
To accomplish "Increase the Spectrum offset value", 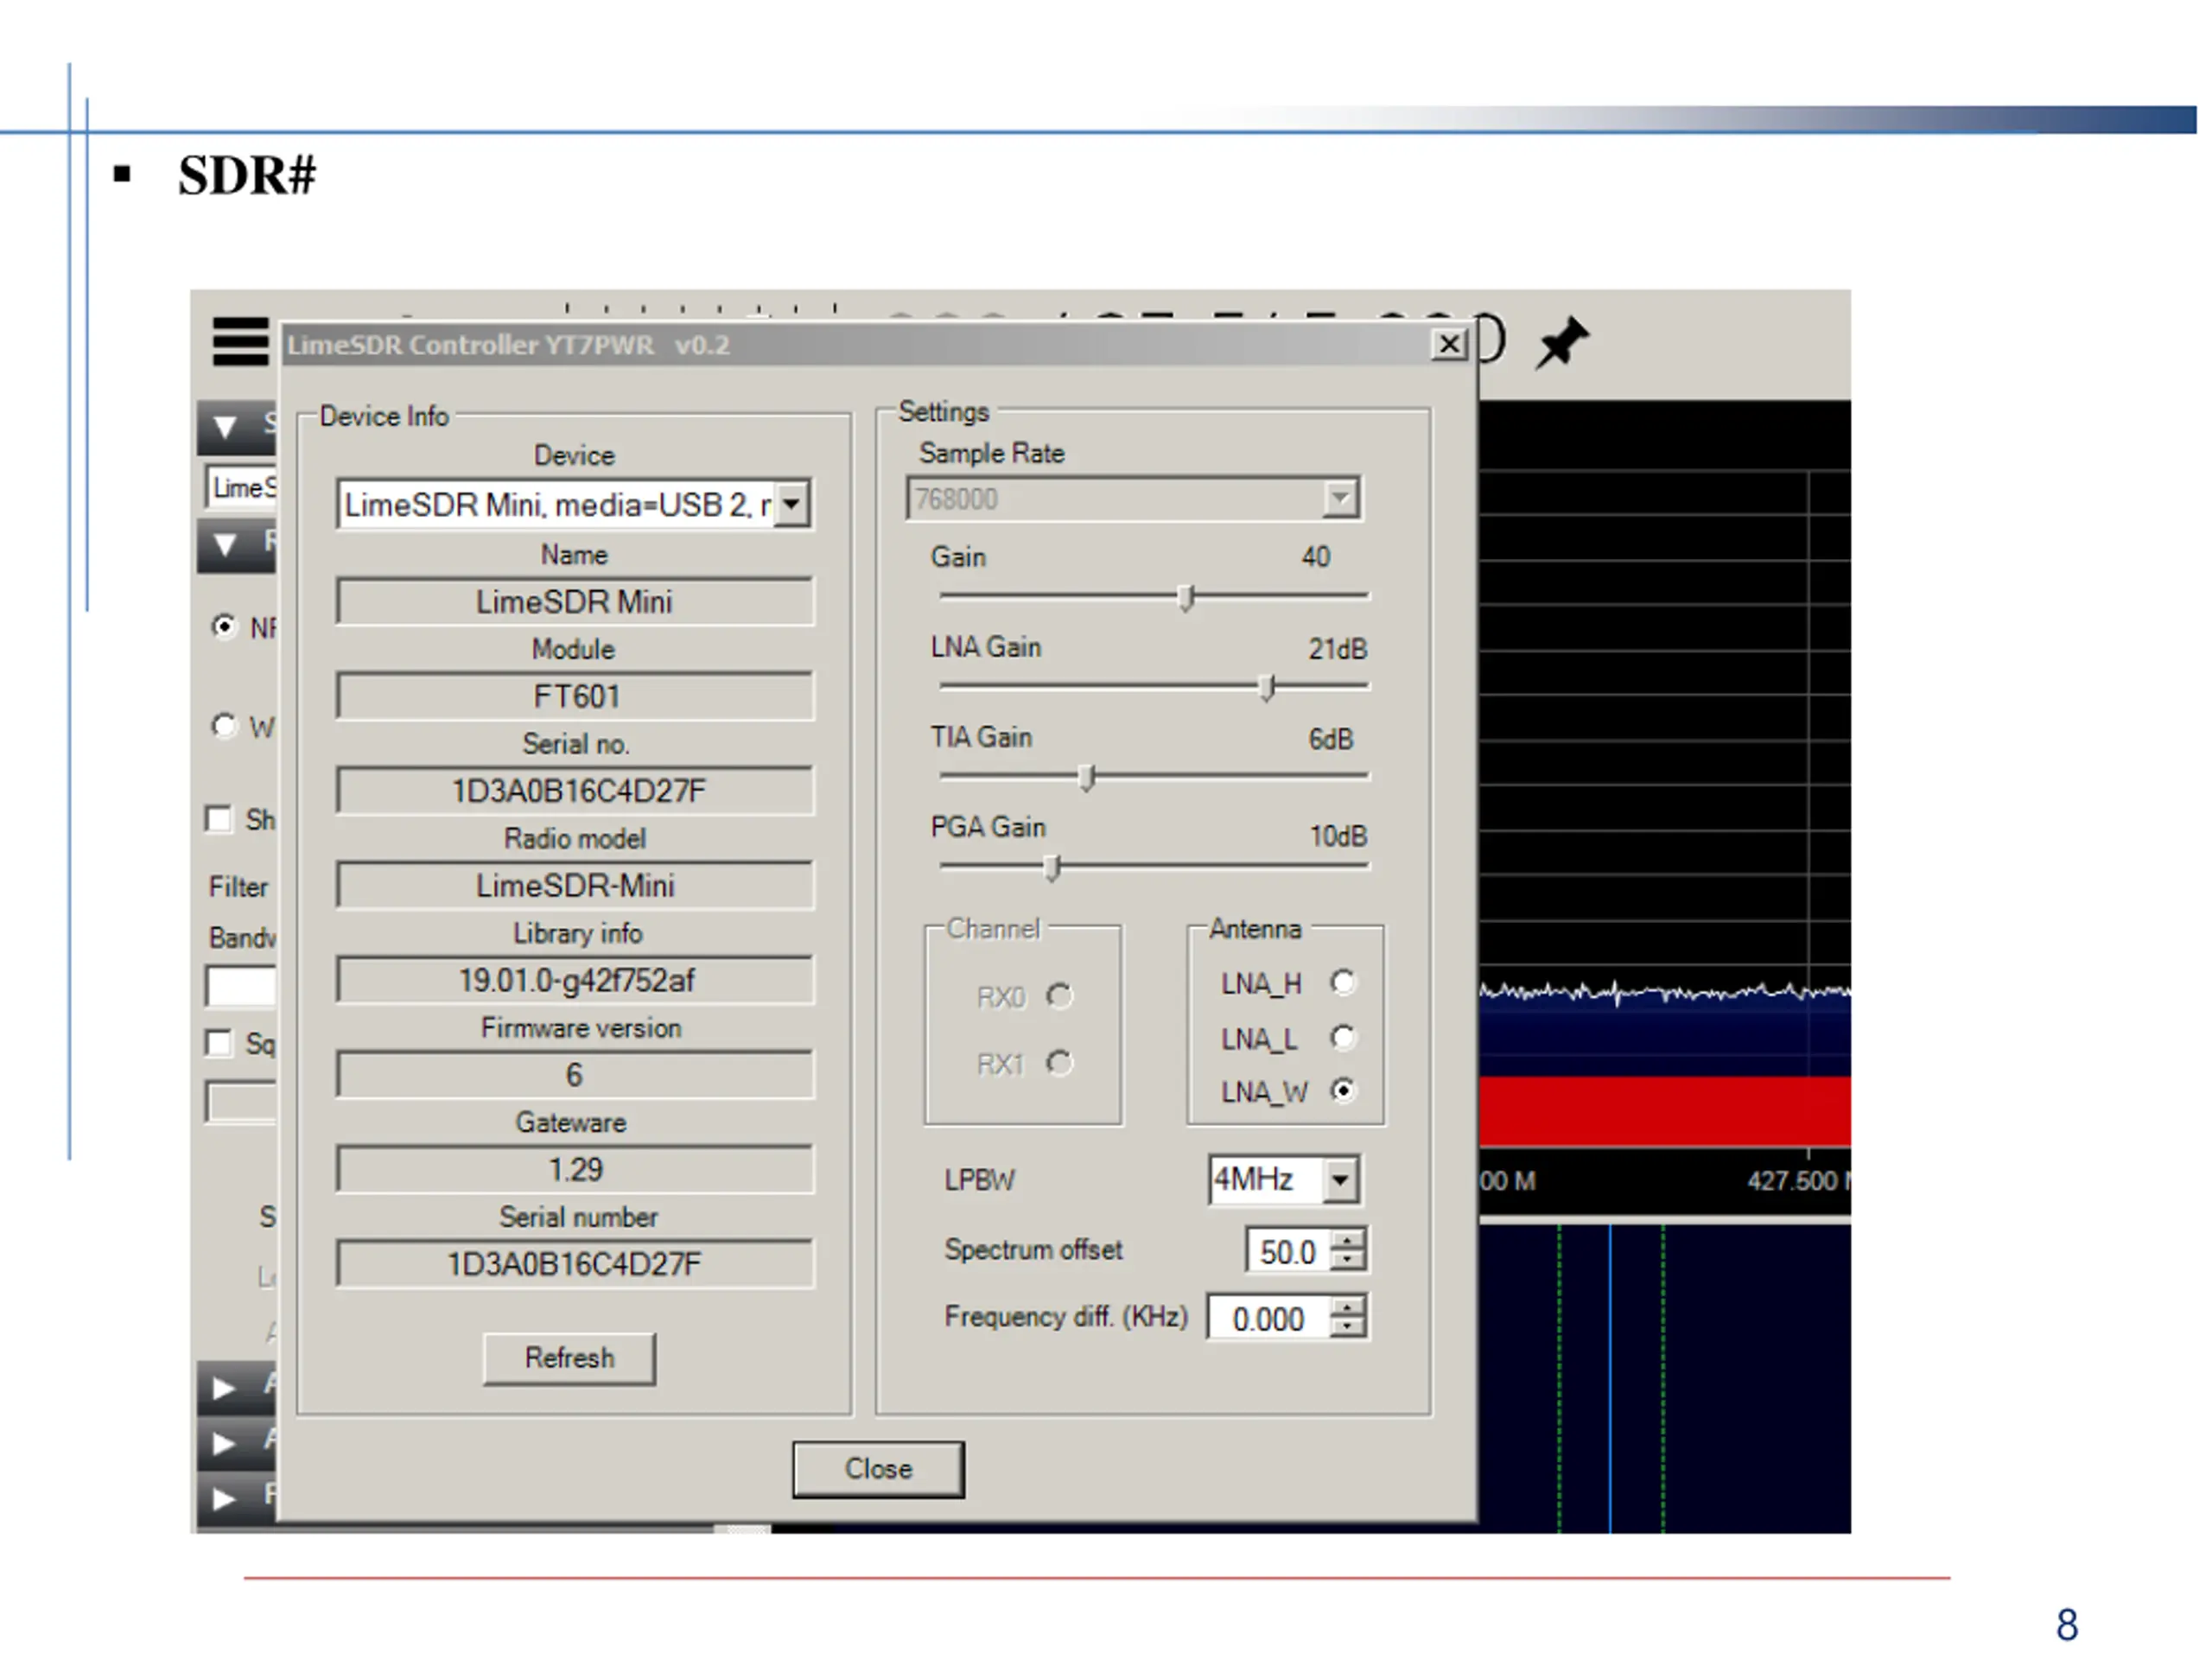I will click(1349, 1240).
